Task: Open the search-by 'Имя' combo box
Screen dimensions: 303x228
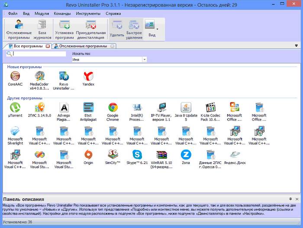Action: tap(109, 60)
